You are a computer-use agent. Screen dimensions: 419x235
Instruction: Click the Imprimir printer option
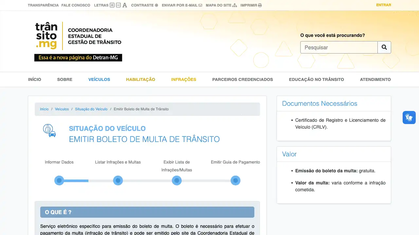pyautogui.click(x=251, y=5)
